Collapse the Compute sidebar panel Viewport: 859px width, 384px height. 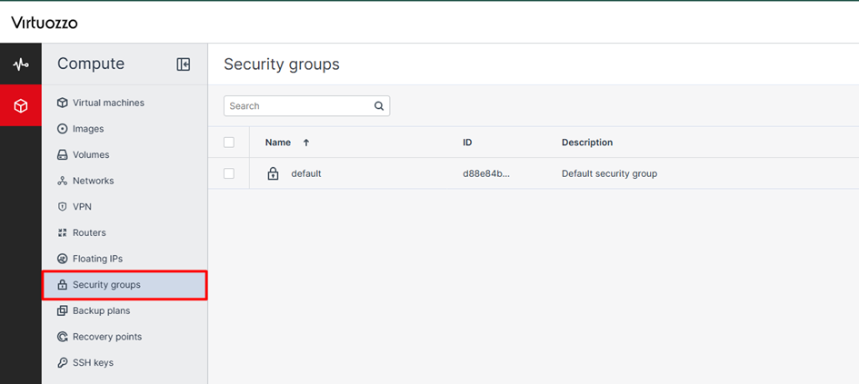coord(184,64)
